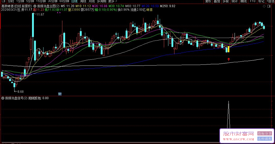Image resolution: width=275 pixels, height=144 pixels.
Task: Switch to the 周线 weekly tab
Action: tap(83, 1)
